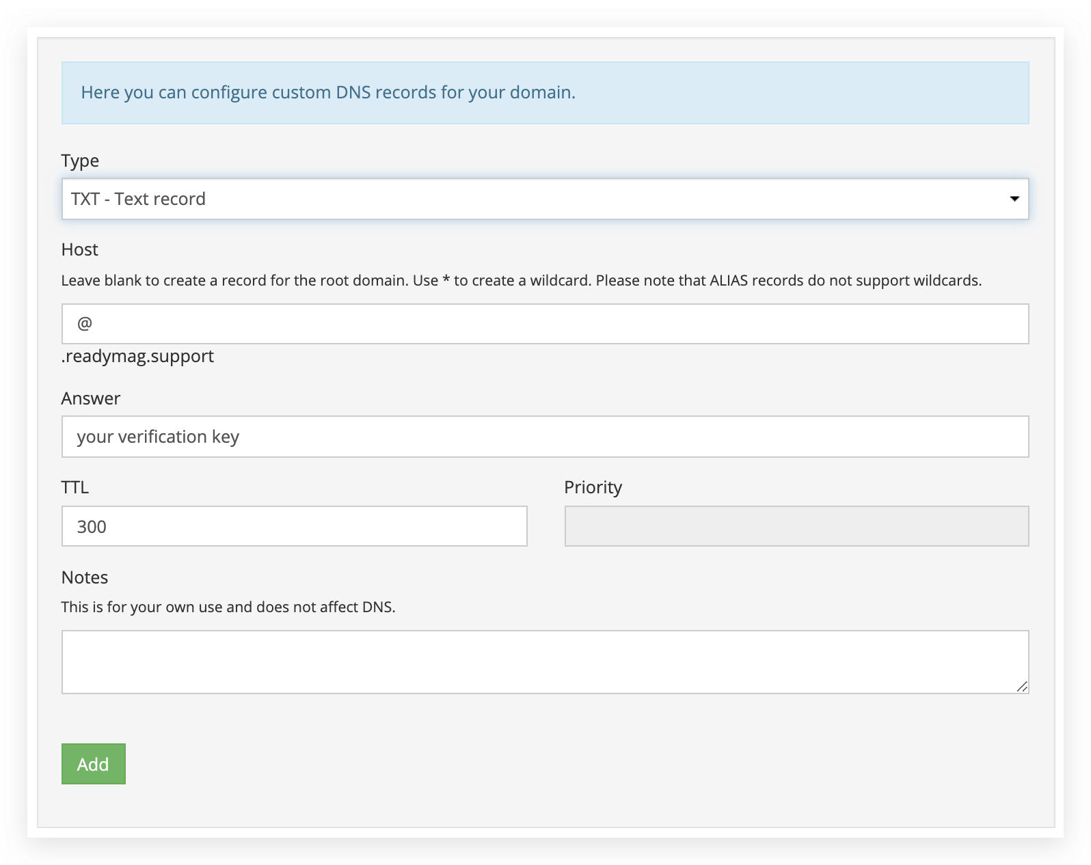
Task: Click the .readymag.support domain suffix
Action: click(137, 356)
